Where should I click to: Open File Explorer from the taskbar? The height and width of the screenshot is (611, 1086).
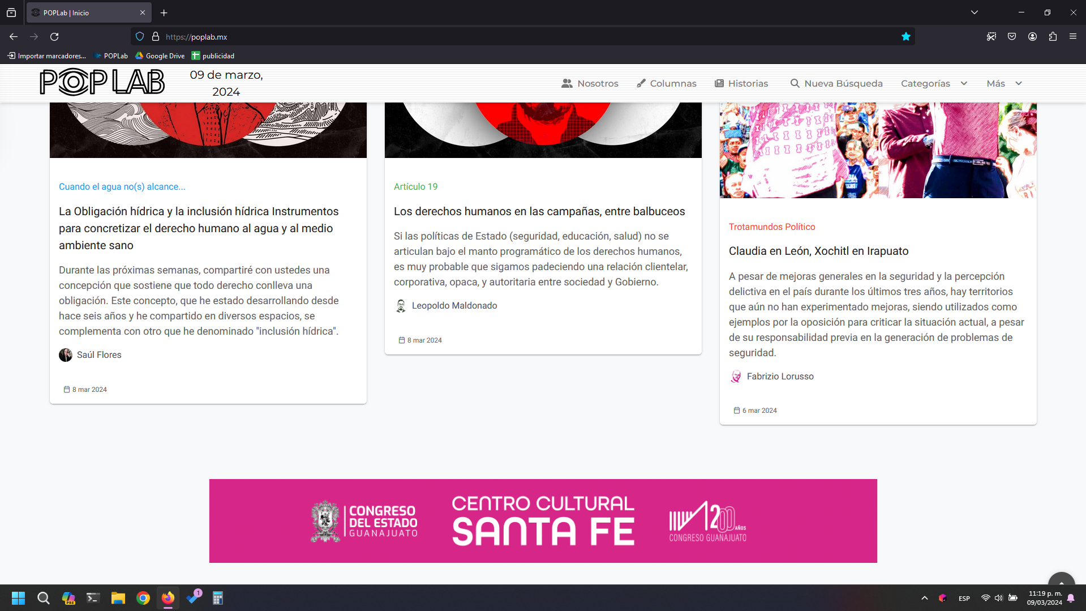point(118,598)
